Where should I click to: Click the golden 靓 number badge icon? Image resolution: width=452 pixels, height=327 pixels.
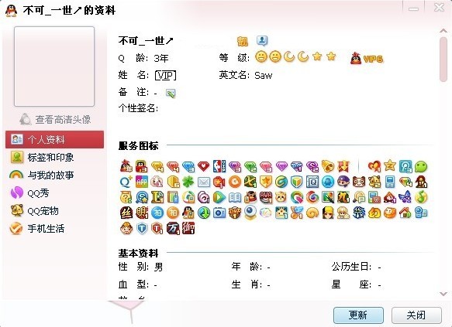click(243, 42)
